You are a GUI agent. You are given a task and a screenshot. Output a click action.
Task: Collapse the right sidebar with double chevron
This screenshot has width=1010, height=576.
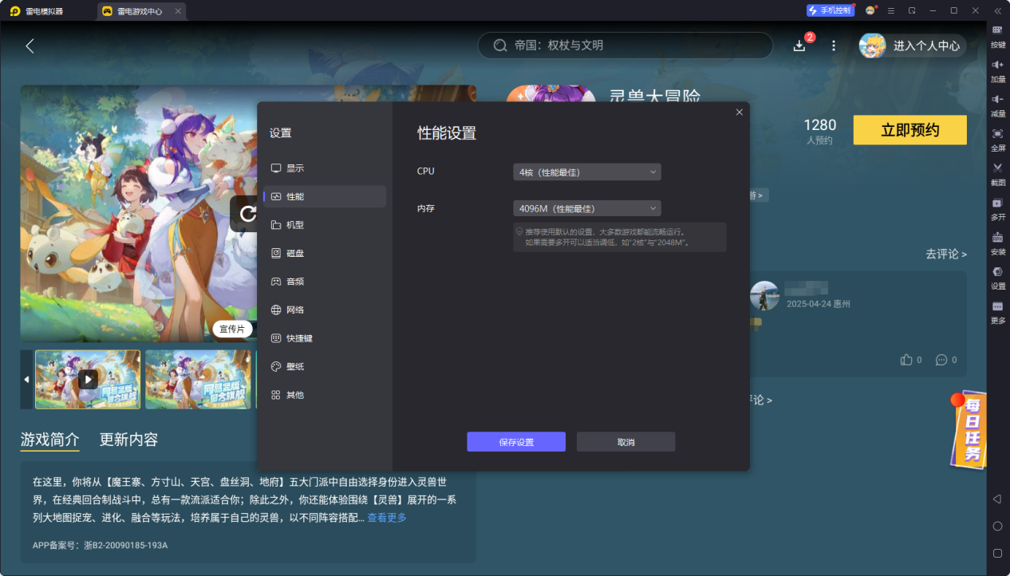997,11
